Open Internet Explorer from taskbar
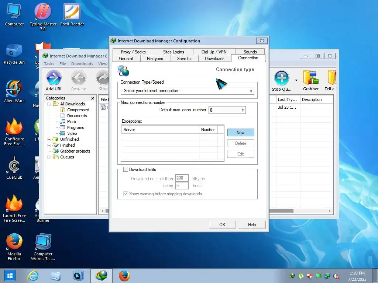 point(33,276)
